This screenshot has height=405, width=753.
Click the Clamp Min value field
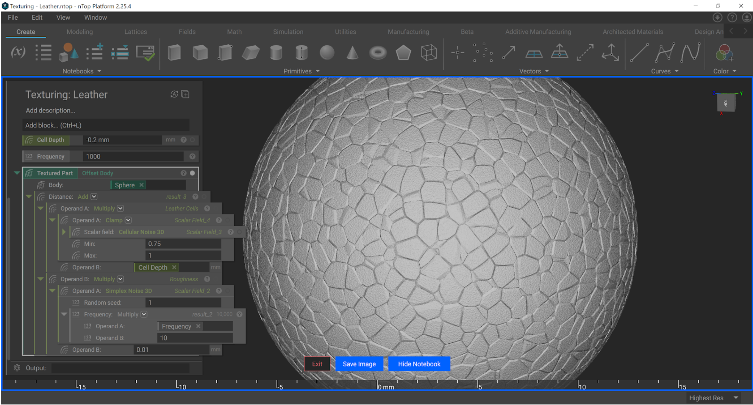[x=183, y=244]
